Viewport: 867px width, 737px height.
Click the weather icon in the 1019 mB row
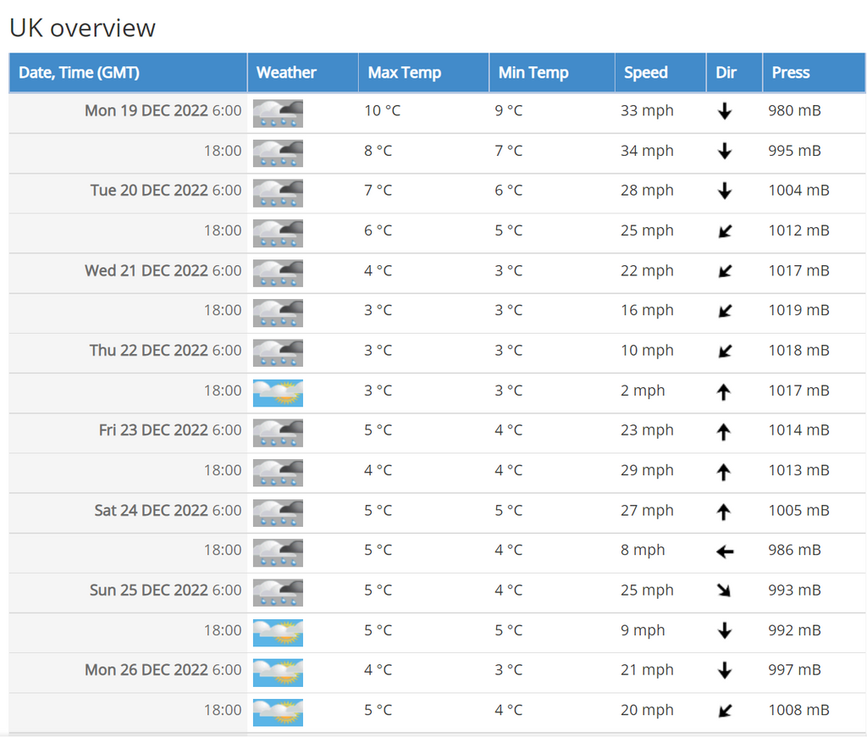coord(278,313)
